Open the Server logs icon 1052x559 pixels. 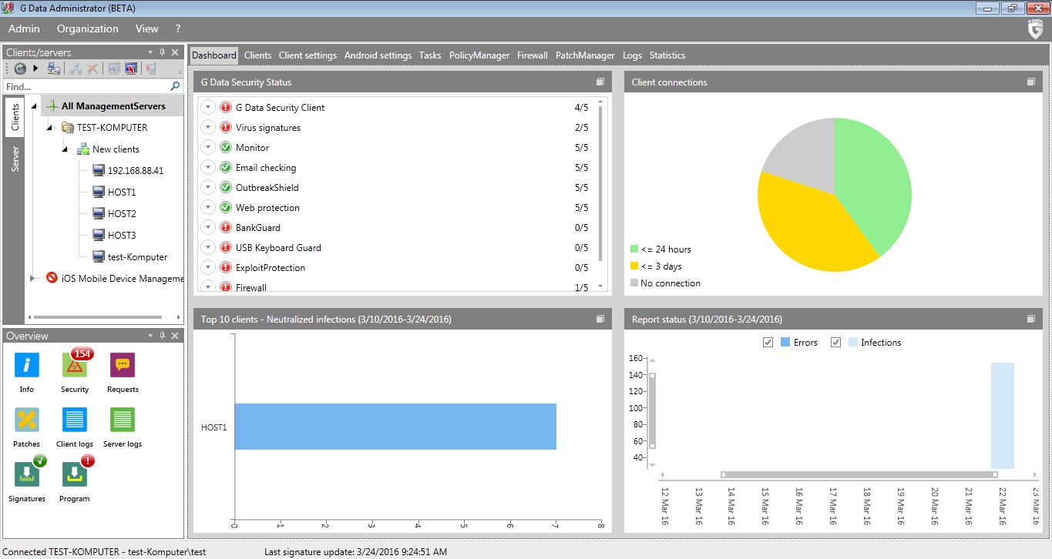click(123, 420)
